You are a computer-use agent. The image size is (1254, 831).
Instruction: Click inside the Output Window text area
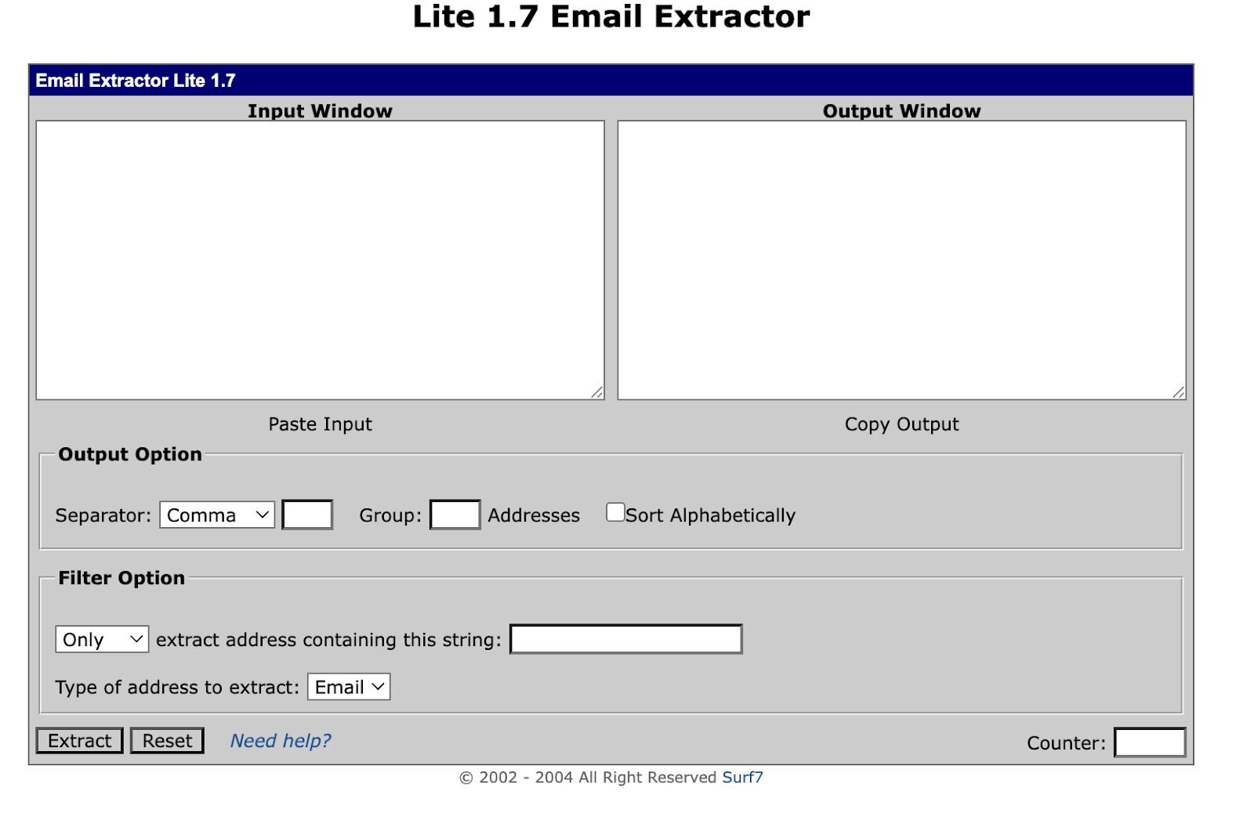[x=901, y=260]
